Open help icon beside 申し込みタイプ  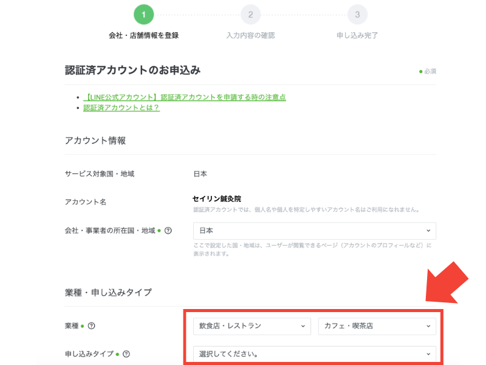(x=126, y=353)
